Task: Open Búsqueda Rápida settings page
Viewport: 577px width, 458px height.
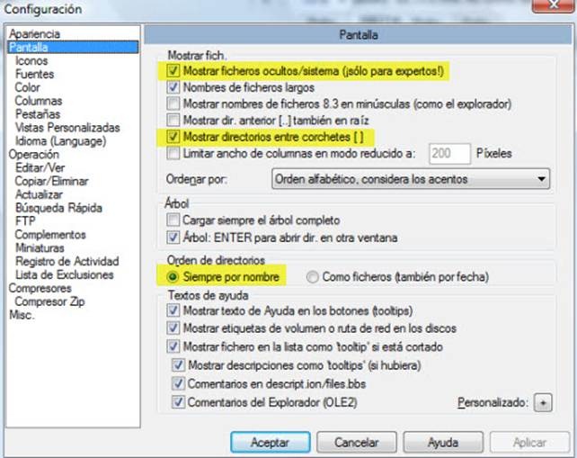Action: (x=58, y=208)
